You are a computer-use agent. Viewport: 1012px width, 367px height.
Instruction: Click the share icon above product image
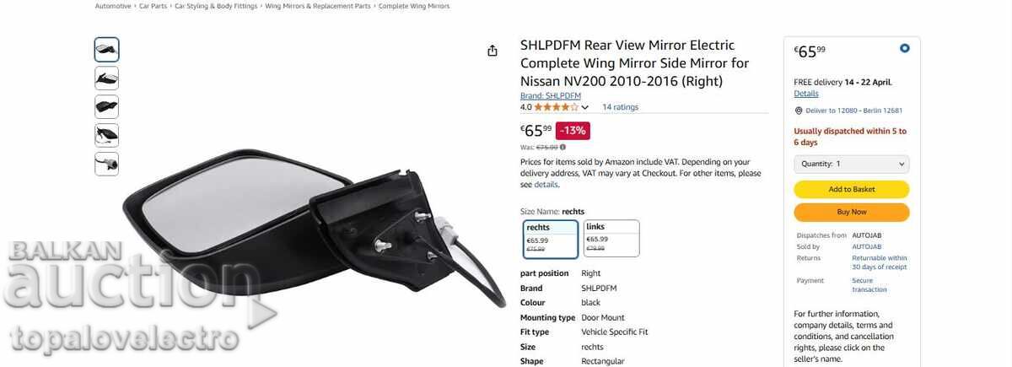pyautogui.click(x=493, y=51)
